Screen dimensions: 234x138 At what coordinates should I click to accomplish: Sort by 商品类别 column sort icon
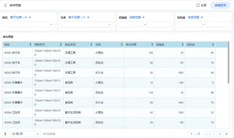click(x=91, y=44)
